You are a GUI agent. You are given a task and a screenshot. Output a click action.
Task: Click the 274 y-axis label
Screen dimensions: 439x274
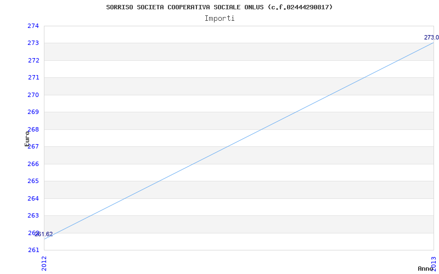33,26
